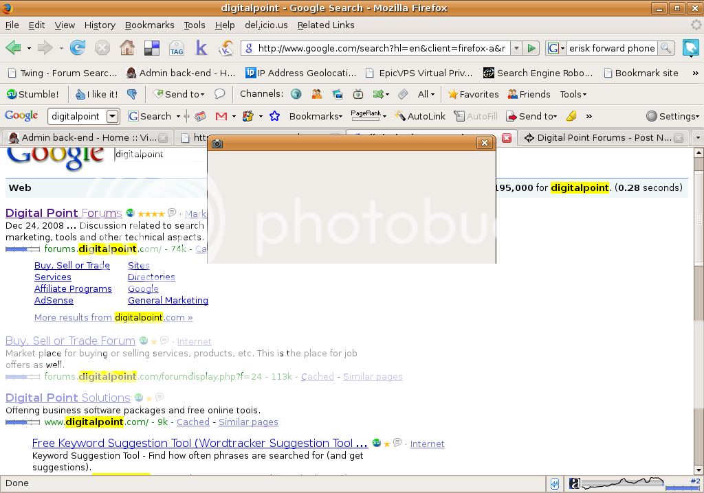The image size is (704, 493).
Task: Open the History menu
Action: pos(100,25)
